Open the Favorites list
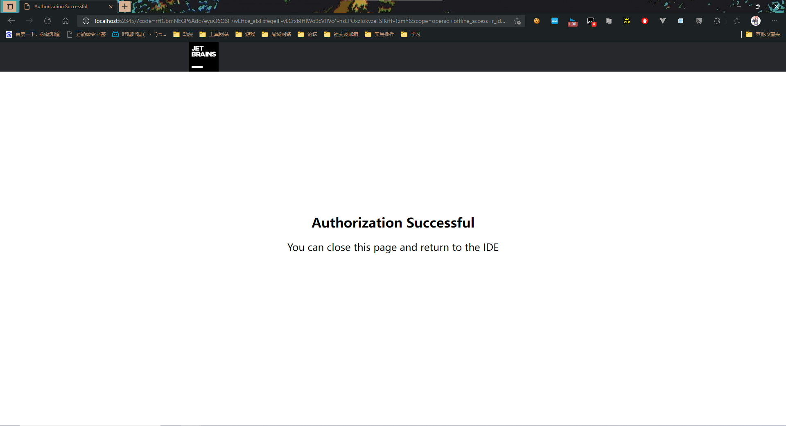 point(737,21)
